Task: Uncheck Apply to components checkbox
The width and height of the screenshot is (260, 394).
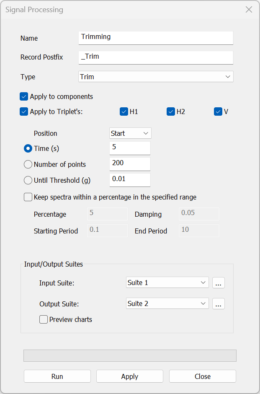Action: pyautogui.click(x=24, y=97)
